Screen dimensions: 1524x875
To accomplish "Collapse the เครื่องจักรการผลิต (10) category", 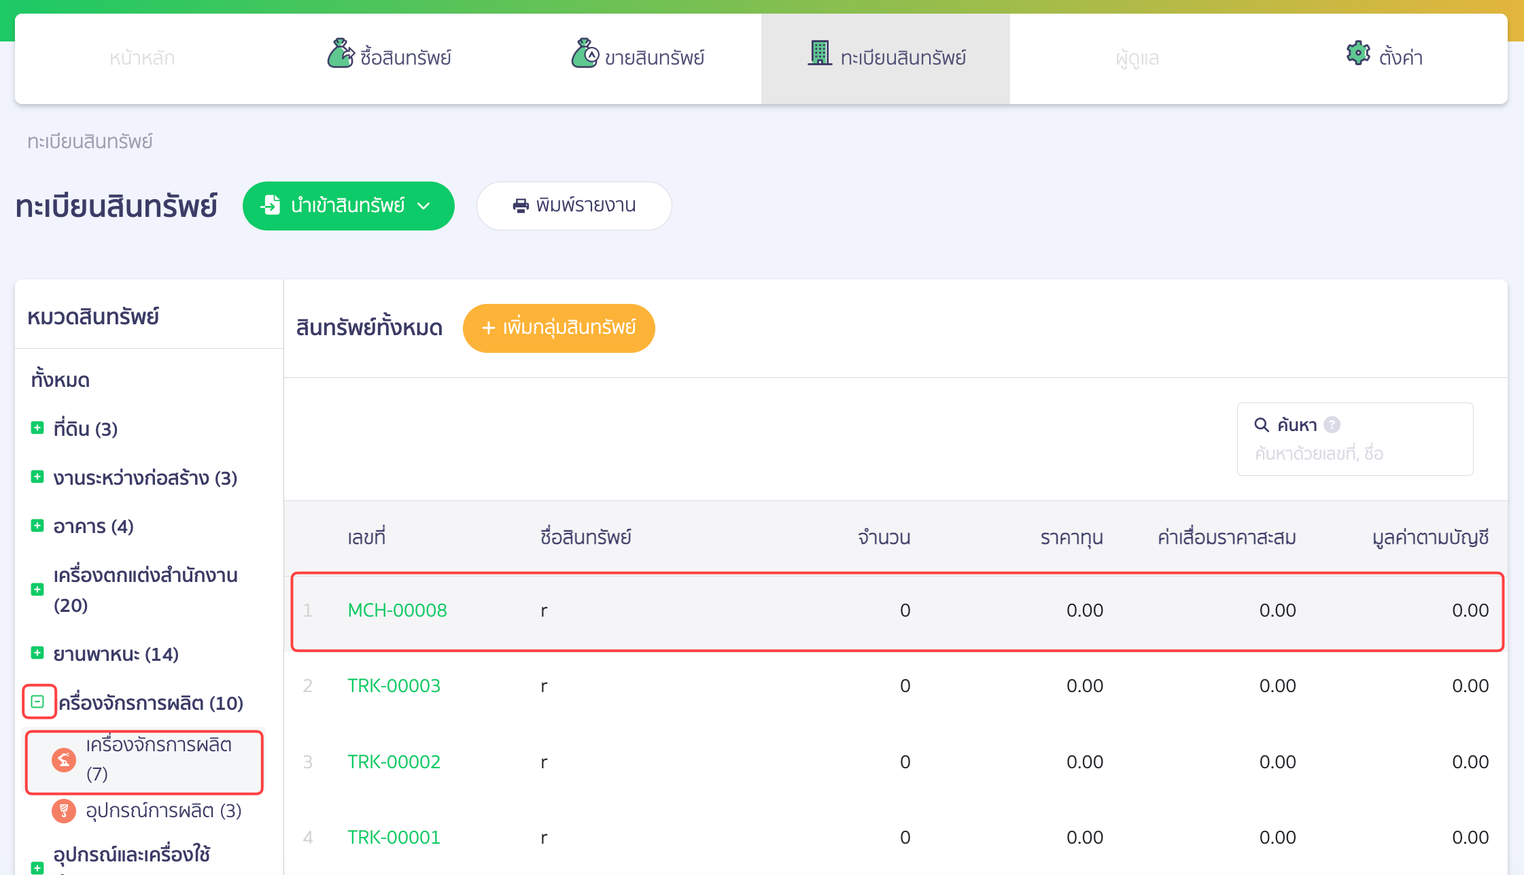I will click(38, 702).
